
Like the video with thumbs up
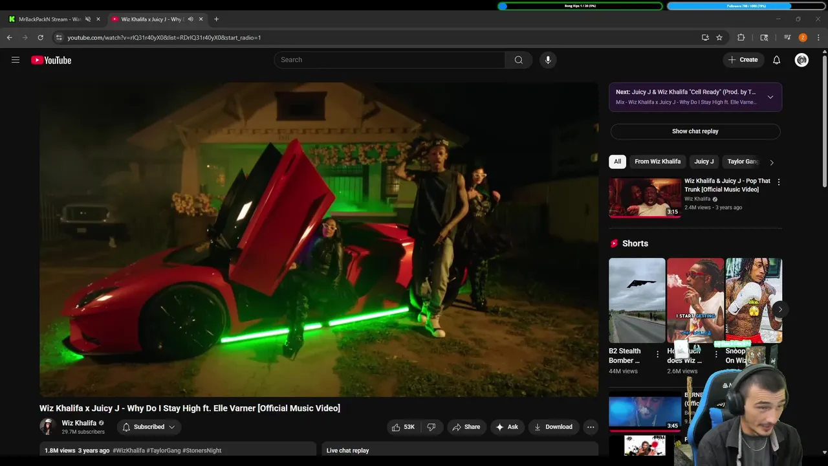point(403,427)
